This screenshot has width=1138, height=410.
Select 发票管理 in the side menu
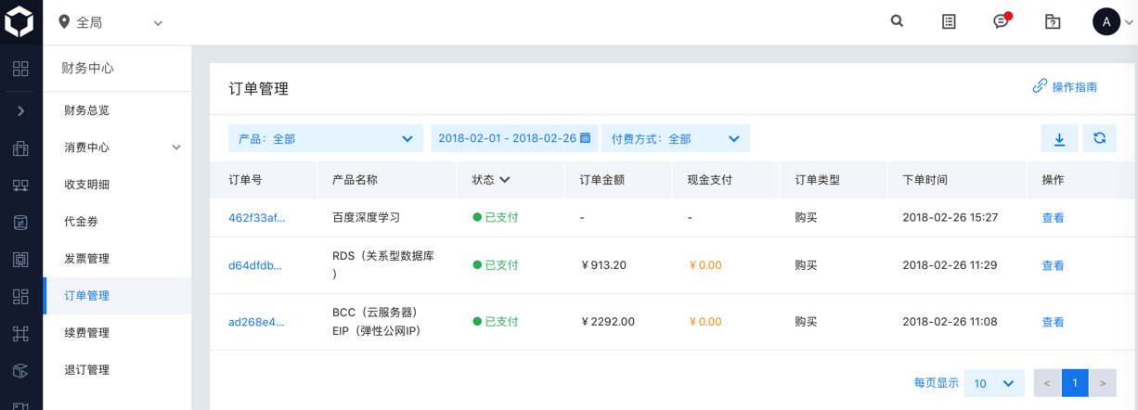click(x=86, y=259)
